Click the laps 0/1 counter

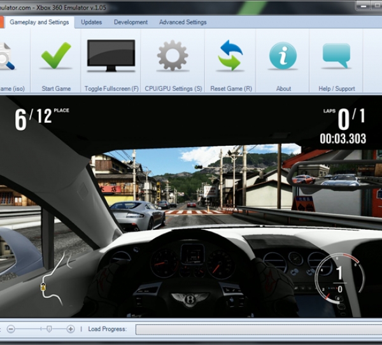pyautogui.click(x=345, y=118)
